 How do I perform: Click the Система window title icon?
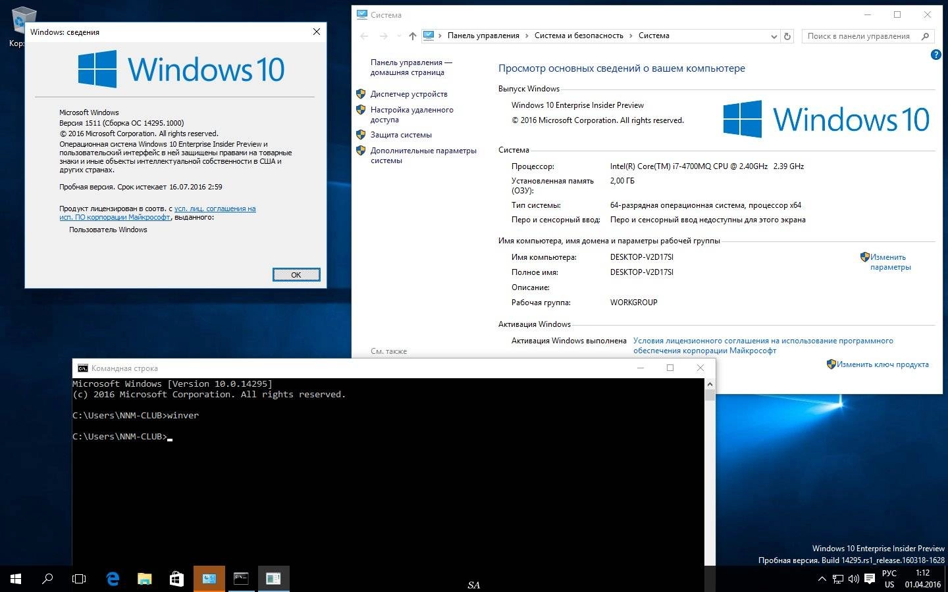(361, 14)
